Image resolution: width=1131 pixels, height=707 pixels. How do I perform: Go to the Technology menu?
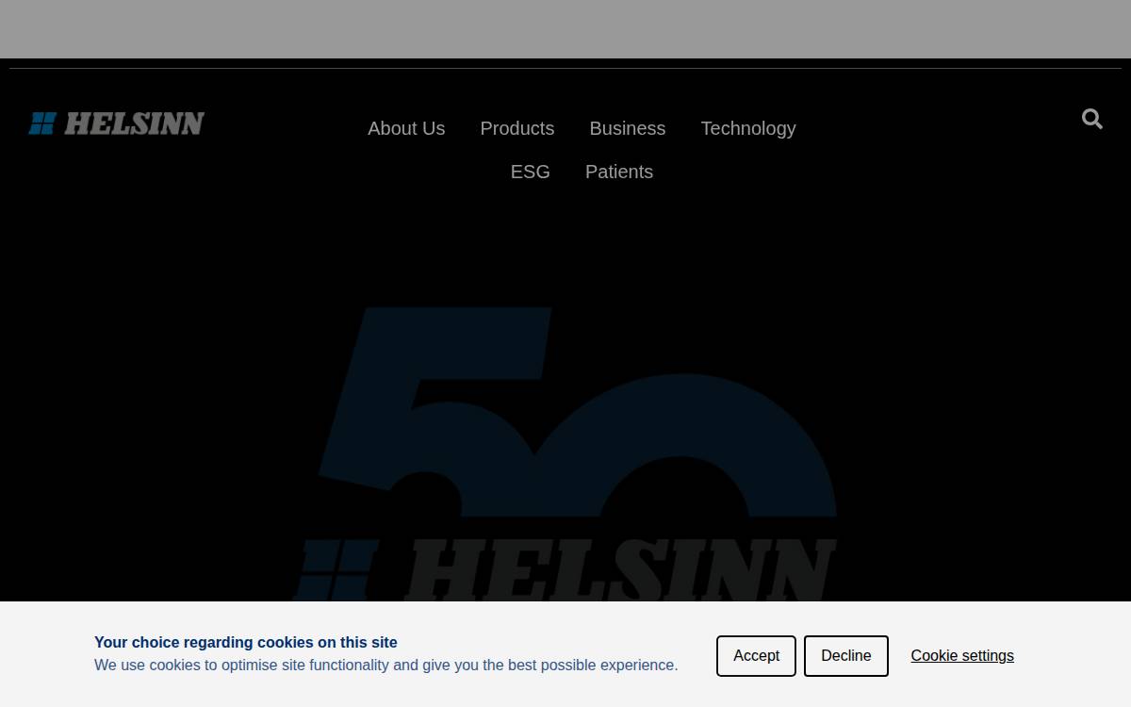748,128
